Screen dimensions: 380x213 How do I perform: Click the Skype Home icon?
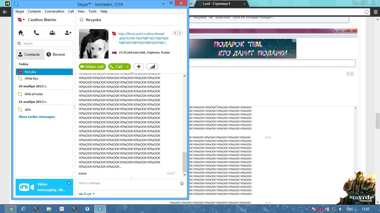pos(21,33)
